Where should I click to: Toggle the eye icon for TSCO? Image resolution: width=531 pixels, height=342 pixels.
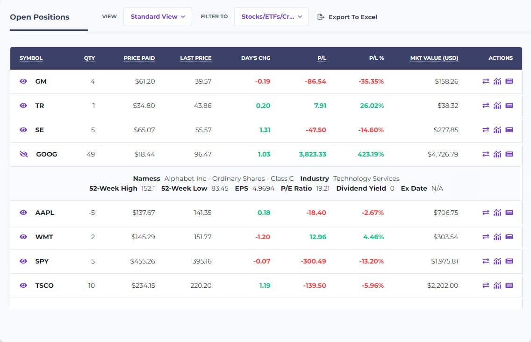23,285
